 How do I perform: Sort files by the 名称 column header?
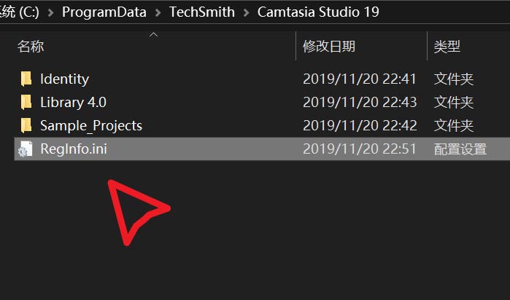(x=31, y=47)
